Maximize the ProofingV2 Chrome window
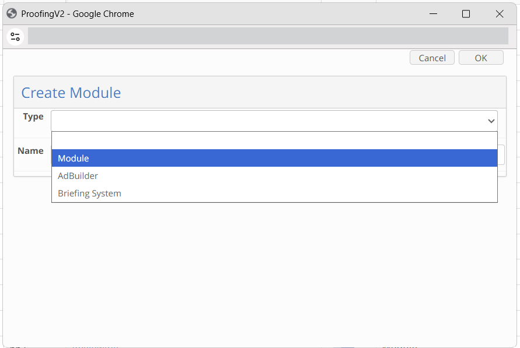The image size is (520, 348). coord(466,13)
